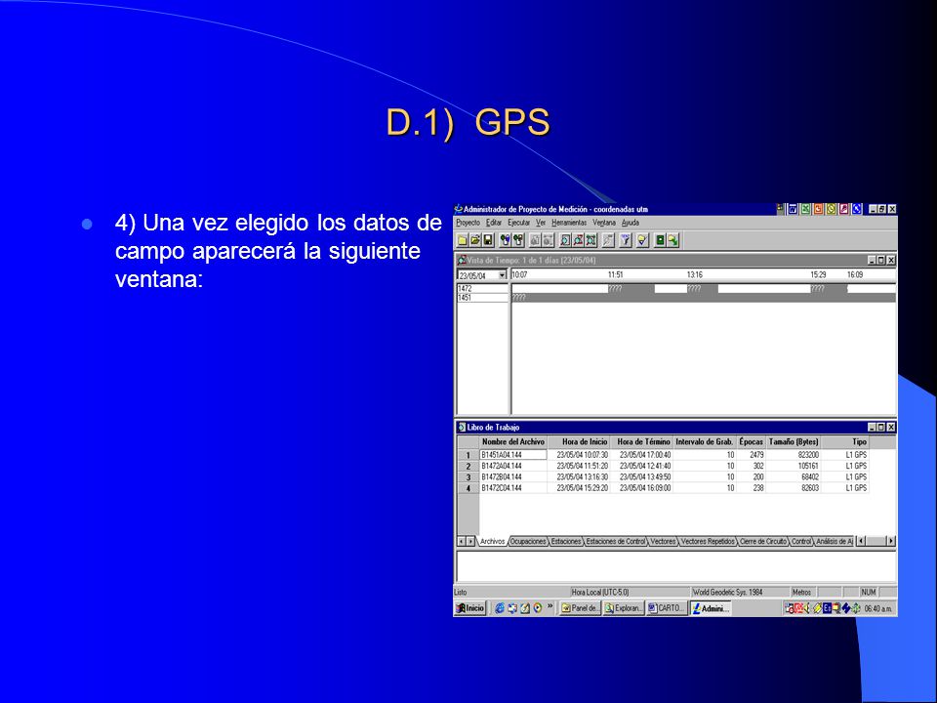937x703 pixels.
Task: Click the volume speaker tray icon
Action: click(x=806, y=608)
